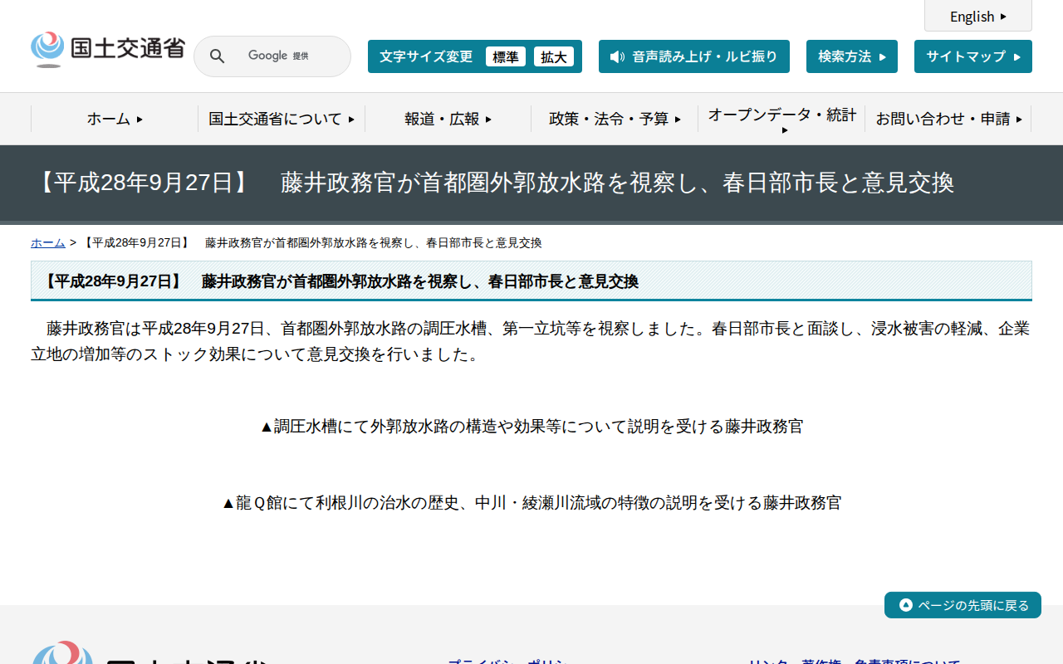Click the arrow icon on サイトマップ button
This screenshot has width=1063, height=664.
1016,56
